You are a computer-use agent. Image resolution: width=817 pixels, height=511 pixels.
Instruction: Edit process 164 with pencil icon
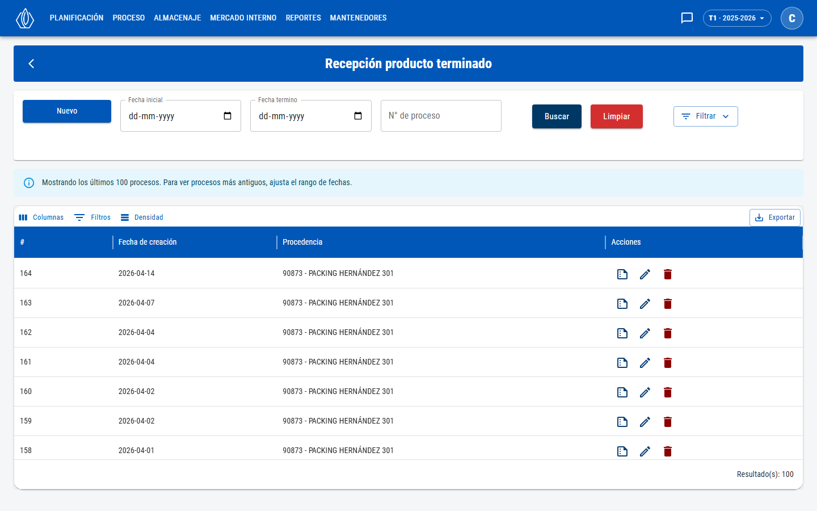click(x=645, y=274)
